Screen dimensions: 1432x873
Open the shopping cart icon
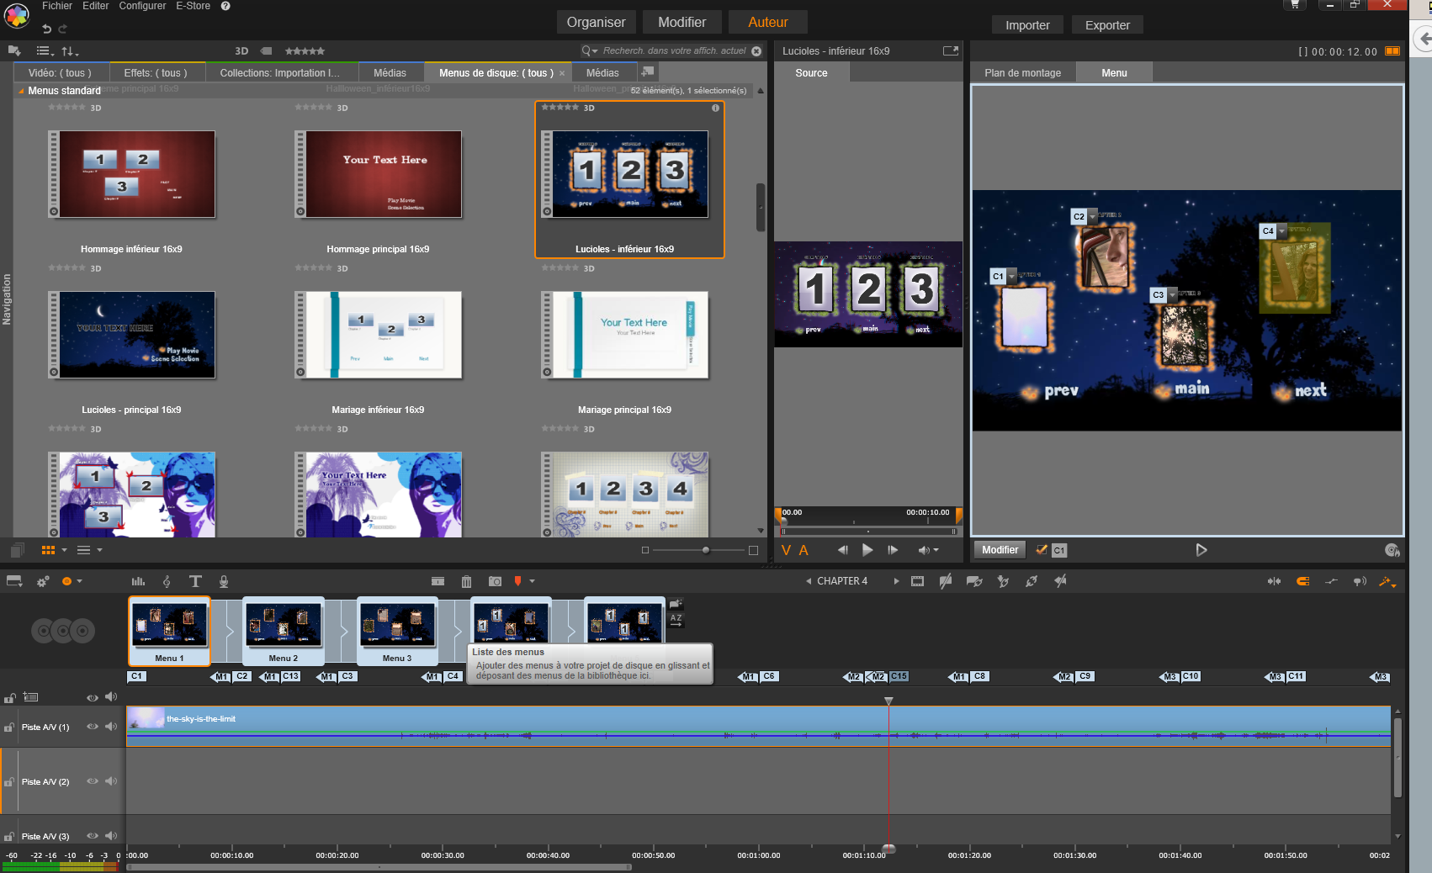pos(1295,5)
